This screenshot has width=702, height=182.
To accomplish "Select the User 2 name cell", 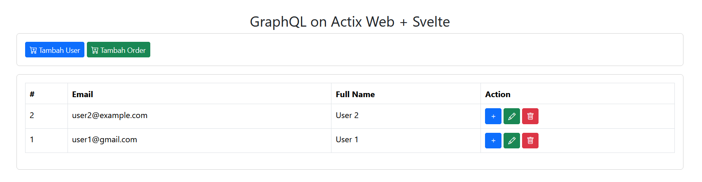I will tap(406, 116).
